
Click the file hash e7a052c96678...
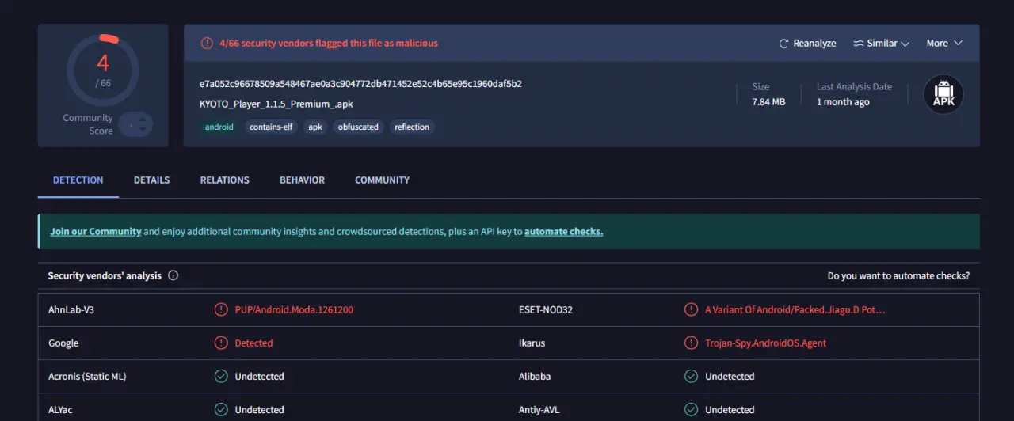click(360, 84)
